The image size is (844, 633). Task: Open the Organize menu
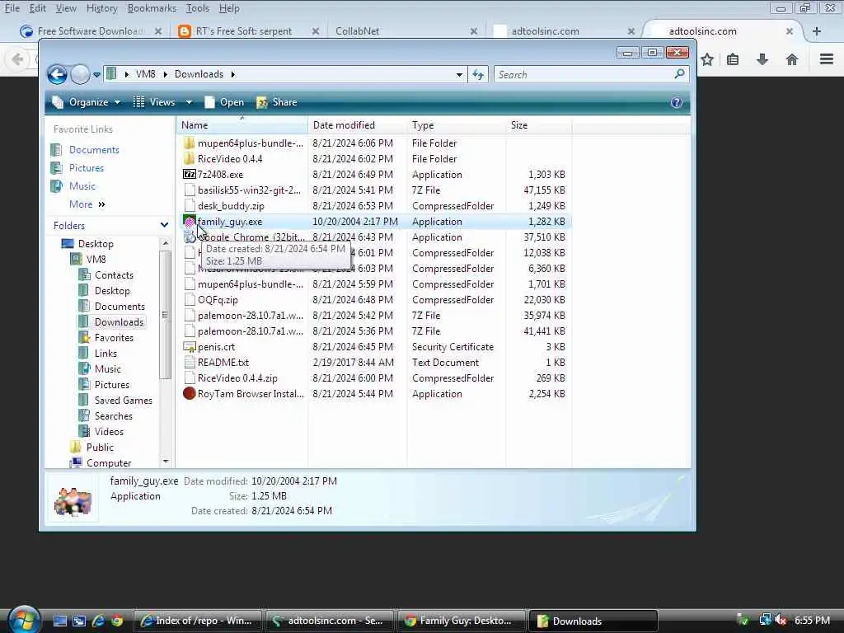86,102
